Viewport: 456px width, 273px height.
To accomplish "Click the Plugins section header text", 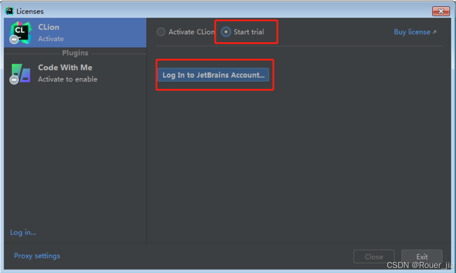I will point(75,53).
